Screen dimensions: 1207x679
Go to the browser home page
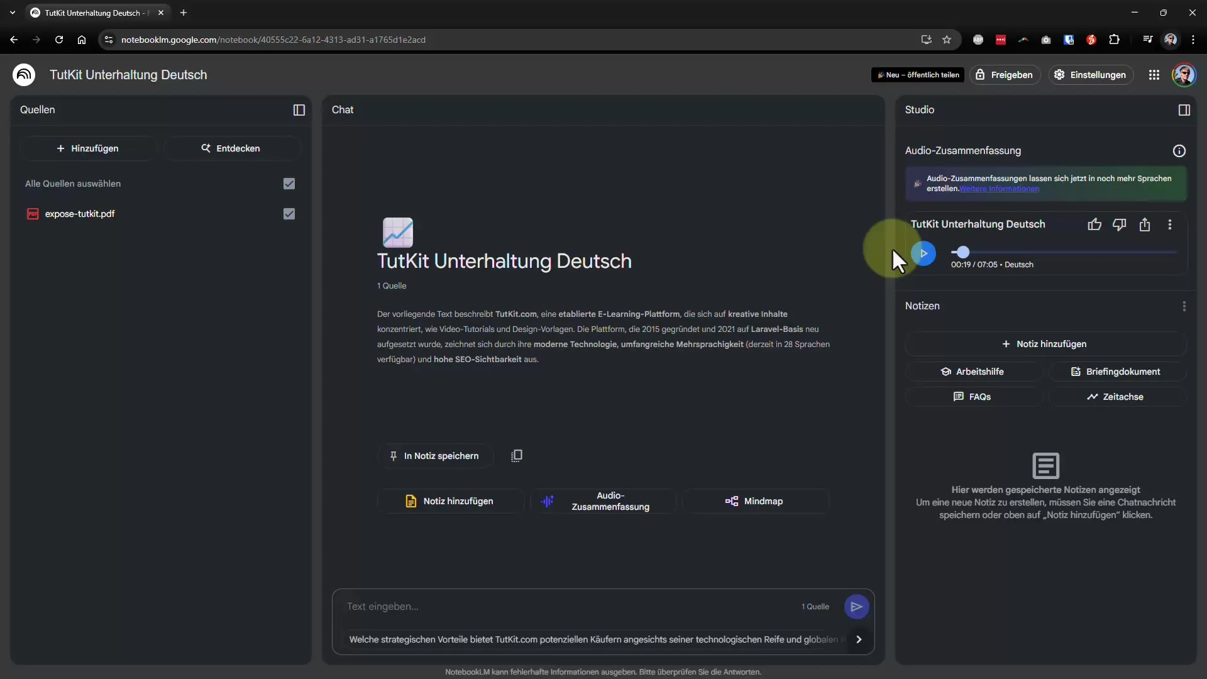coord(82,40)
